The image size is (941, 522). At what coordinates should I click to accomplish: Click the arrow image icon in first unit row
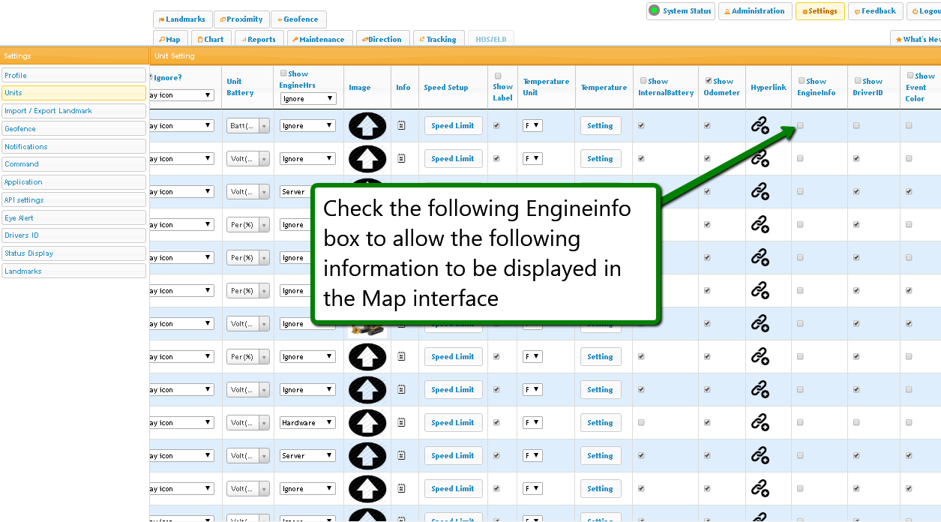pyautogui.click(x=367, y=126)
